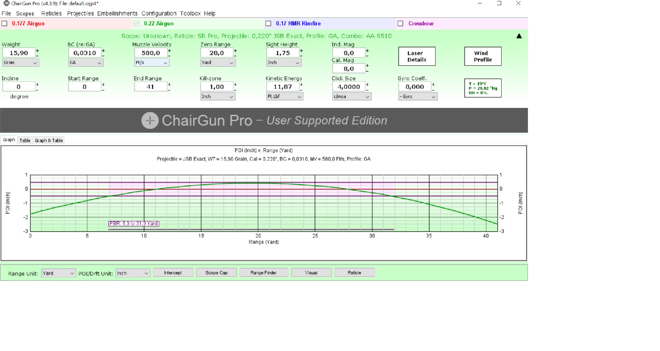Toggle the 0.22 Airgun checkbox

(x=136, y=24)
